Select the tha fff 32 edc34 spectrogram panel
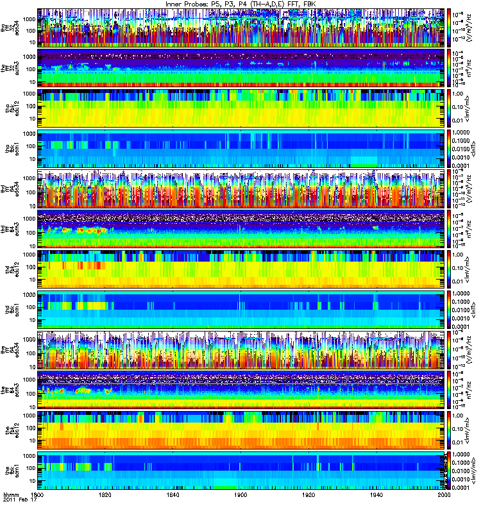 [x=241, y=28]
